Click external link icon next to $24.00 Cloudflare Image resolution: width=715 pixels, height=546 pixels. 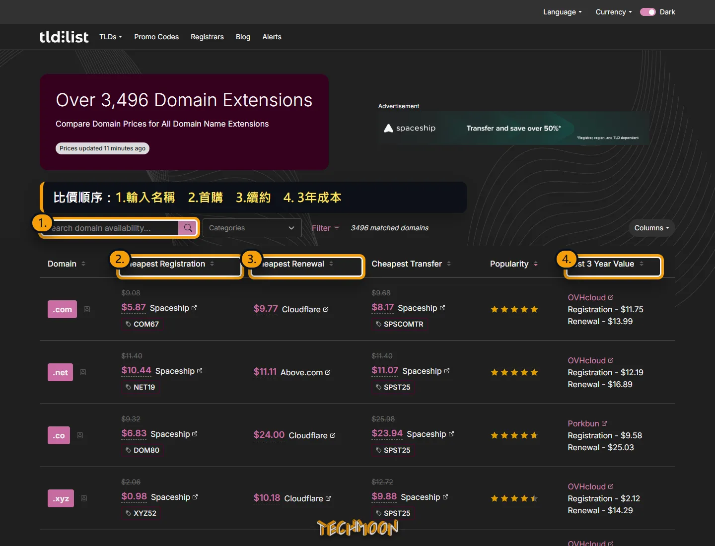point(333,435)
